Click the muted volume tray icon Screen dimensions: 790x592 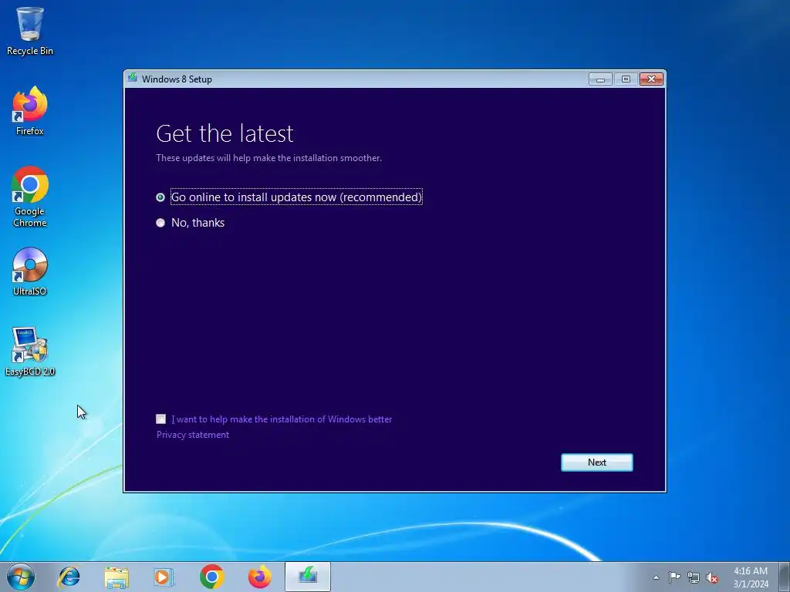point(712,577)
